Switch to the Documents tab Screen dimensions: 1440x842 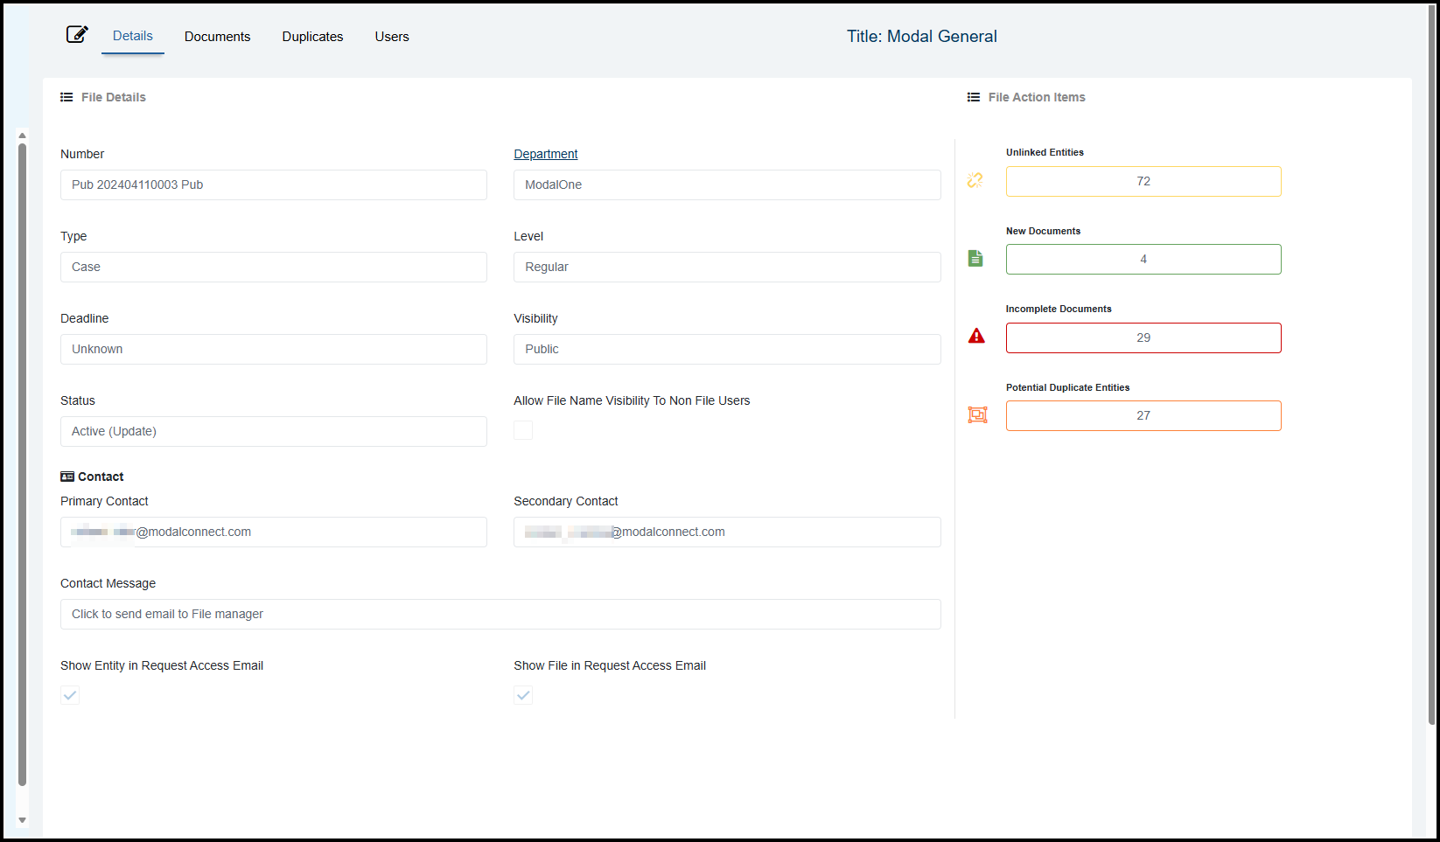[x=217, y=37]
